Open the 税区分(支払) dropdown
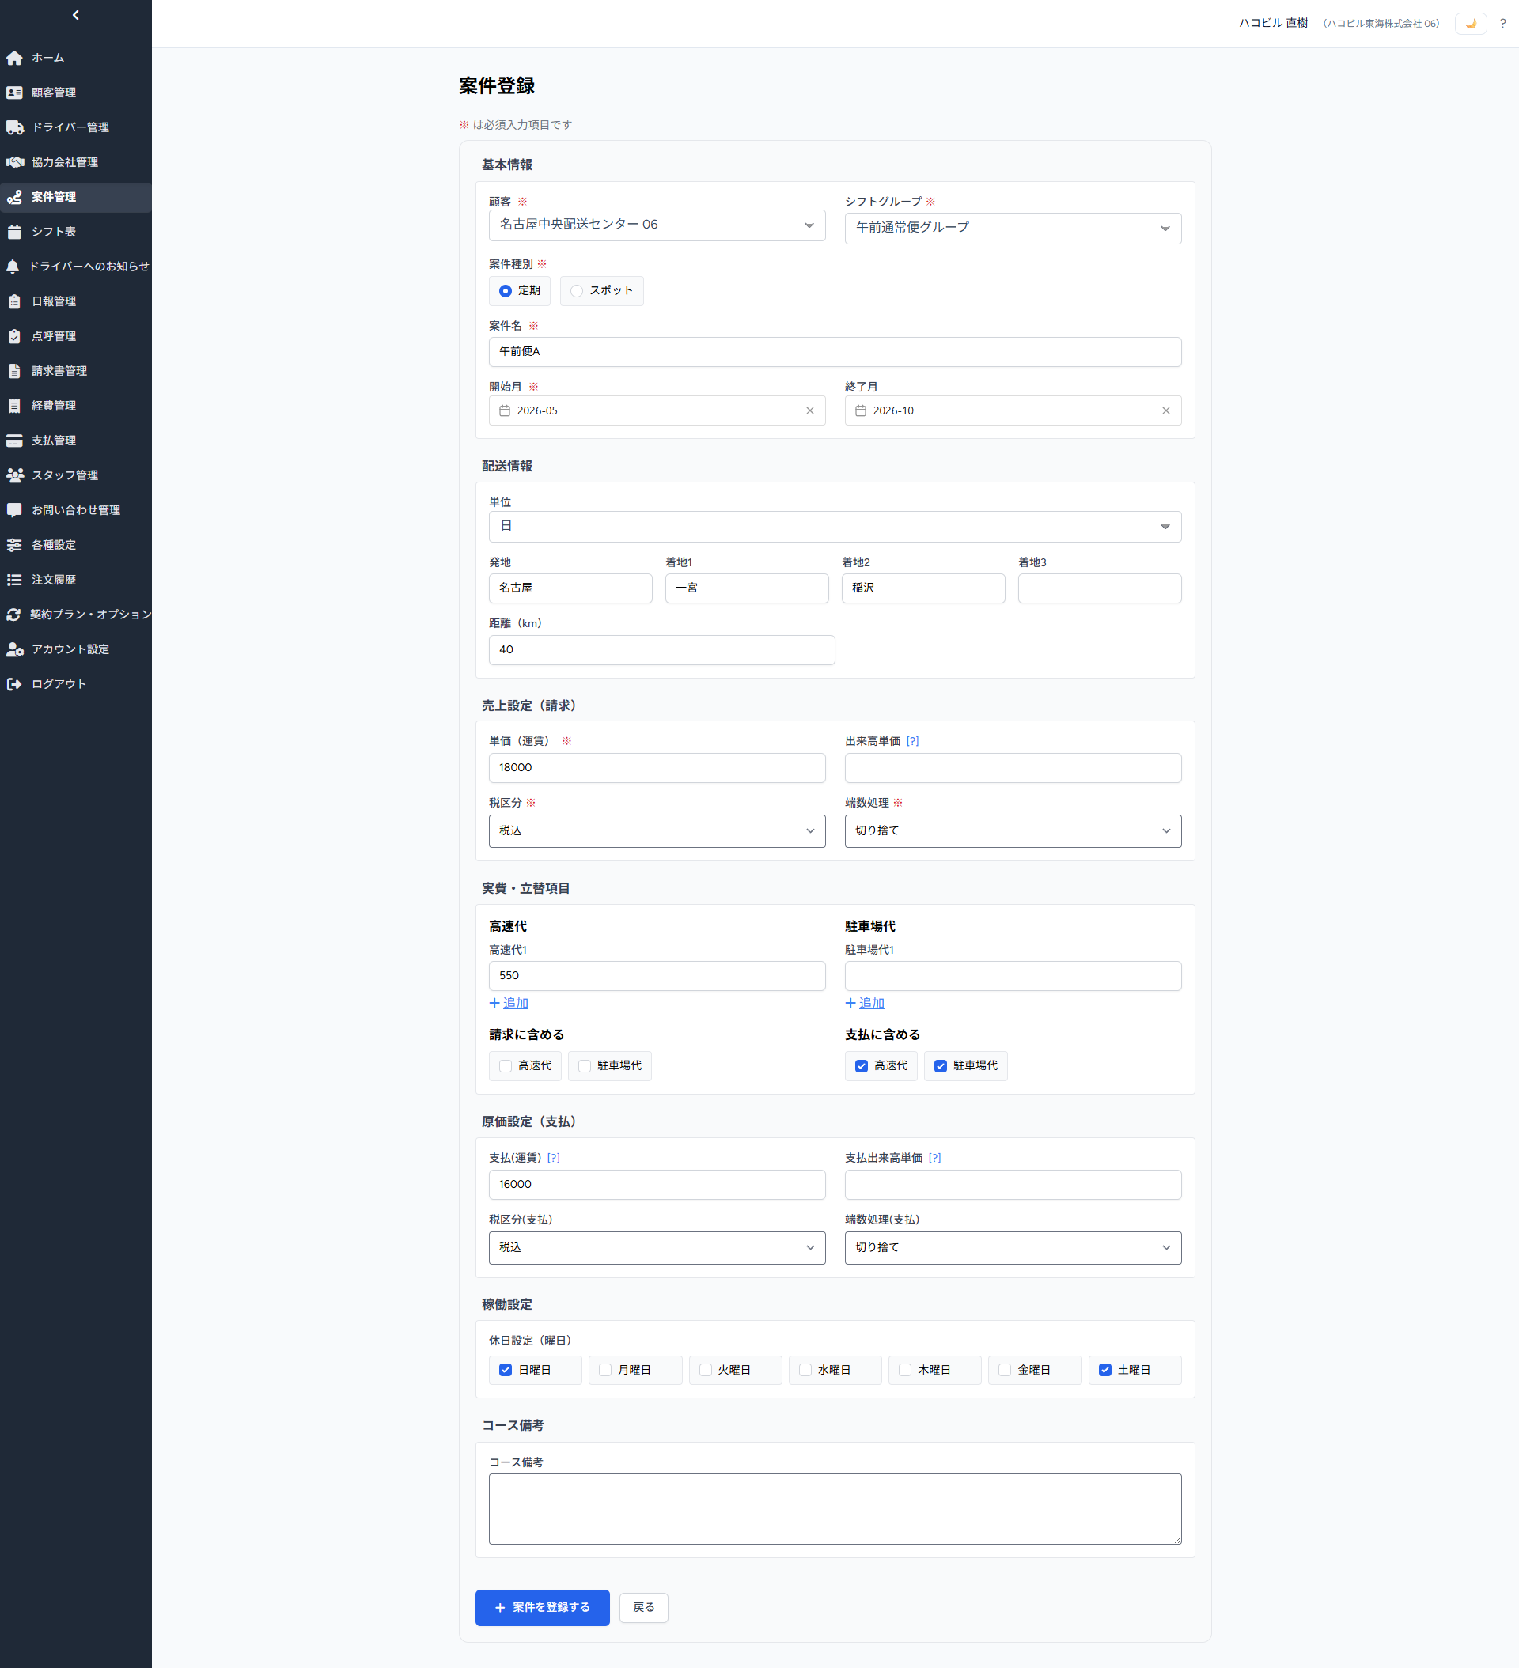Image resolution: width=1519 pixels, height=1668 pixels. click(x=657, y=1248)
